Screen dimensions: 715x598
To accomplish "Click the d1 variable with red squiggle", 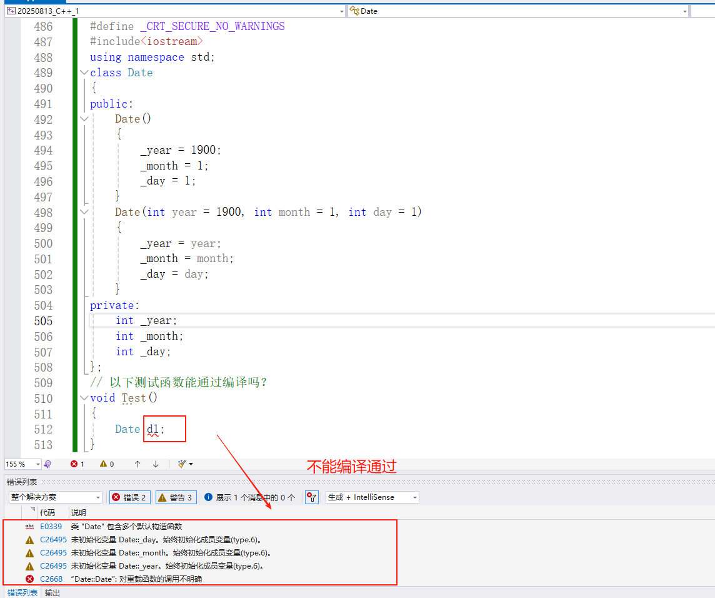I will click(152, 429).
